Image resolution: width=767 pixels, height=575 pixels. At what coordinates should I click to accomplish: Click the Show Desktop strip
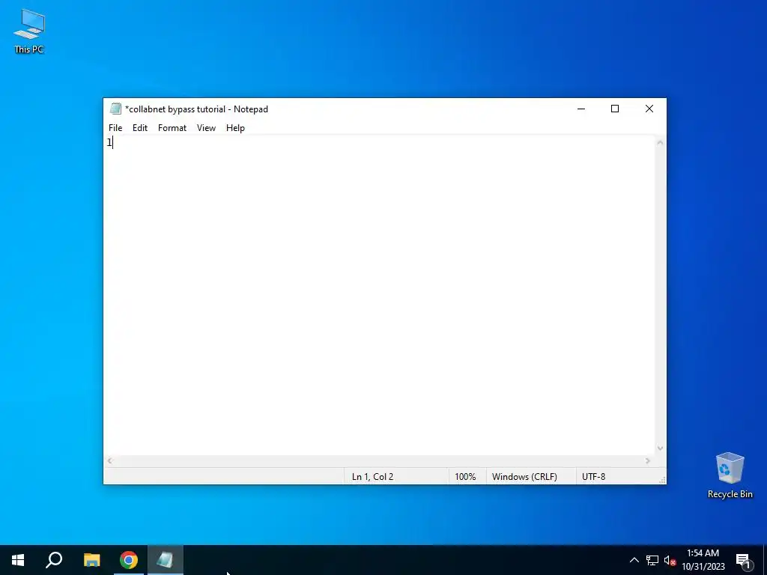[x=764, y=560]
